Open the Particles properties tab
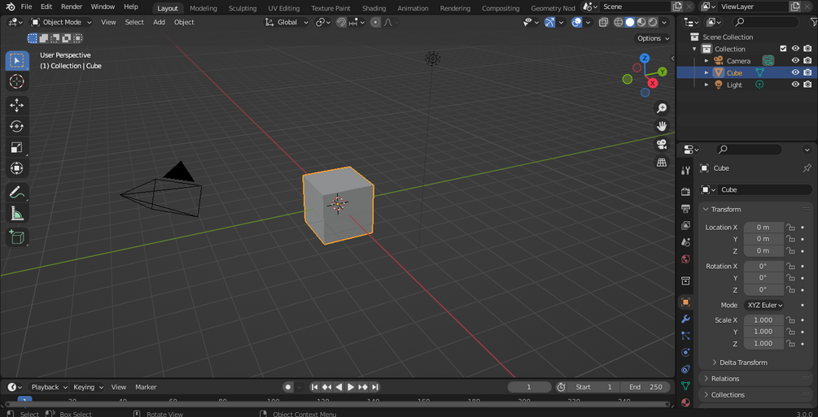Viewport: 818px width, 417px height. click(x=685, y=336)
